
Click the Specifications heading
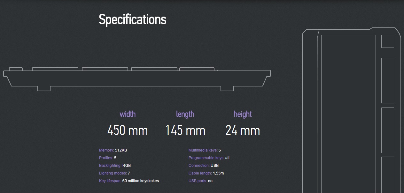(132, 19)
